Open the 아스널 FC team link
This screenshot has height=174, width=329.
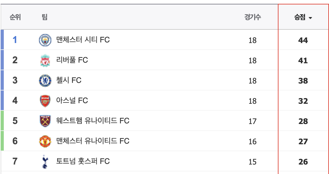pyautogui.click(x=72, y=101)
